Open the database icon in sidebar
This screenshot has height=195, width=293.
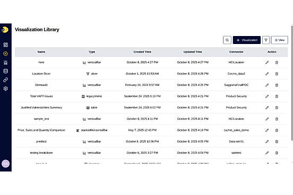tap(6, 71)
